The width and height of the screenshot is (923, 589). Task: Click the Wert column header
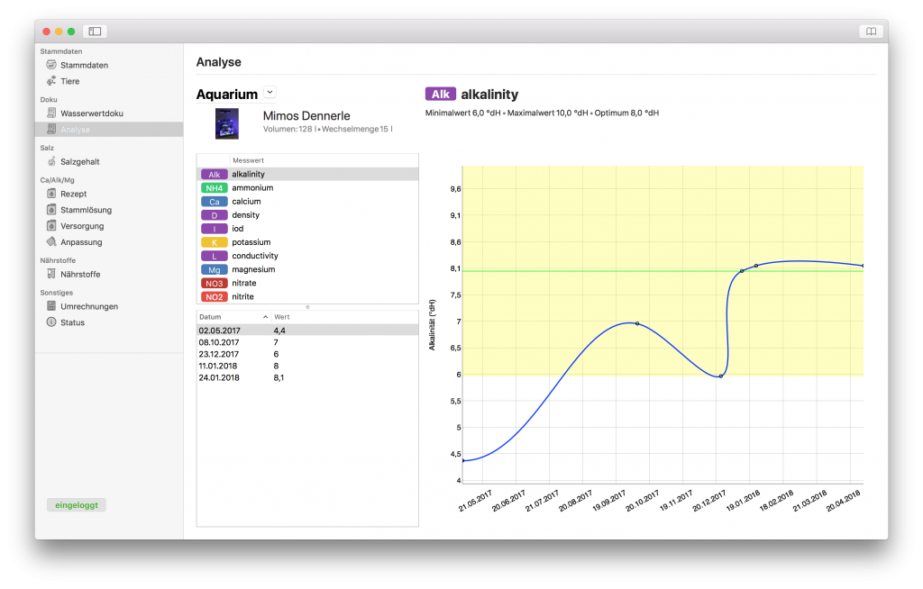click(344, 317)
